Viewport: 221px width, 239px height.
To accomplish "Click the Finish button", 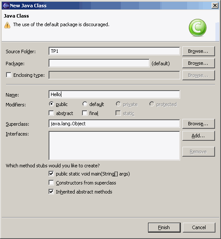I will 164,227.
